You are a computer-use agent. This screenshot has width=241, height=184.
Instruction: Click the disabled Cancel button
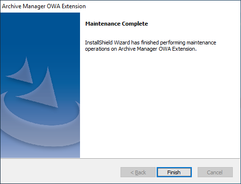(x=215, y=172)
